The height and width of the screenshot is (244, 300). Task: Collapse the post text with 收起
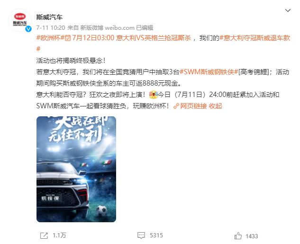[216, 106]
